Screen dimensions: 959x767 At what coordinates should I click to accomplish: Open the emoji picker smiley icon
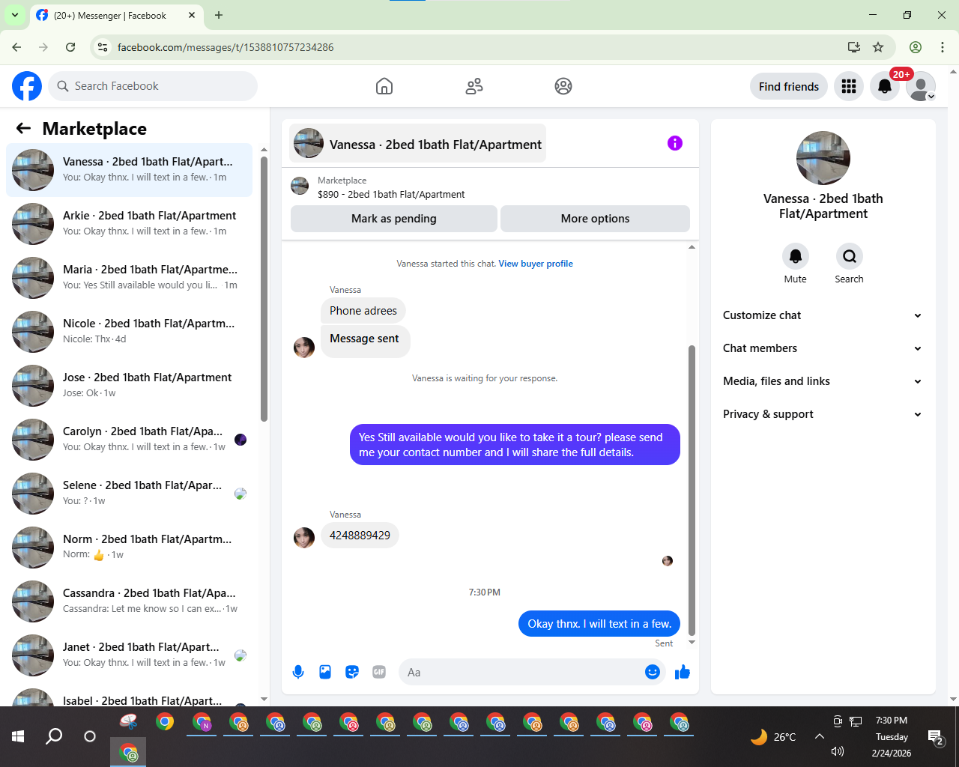[x=653, y=672]
